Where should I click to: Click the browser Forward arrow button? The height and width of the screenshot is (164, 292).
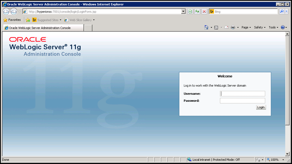[14, 12]
